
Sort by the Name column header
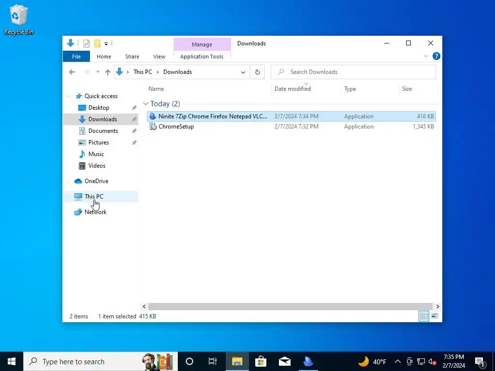(x=208, y=89)
